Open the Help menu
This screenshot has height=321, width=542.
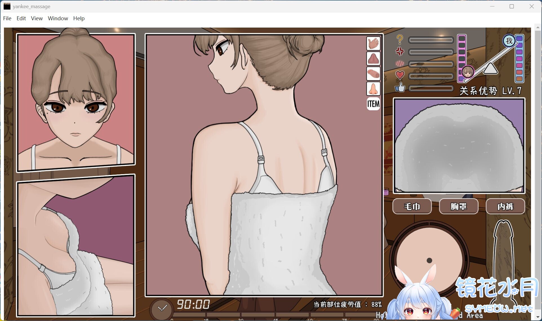coord(79,18)
